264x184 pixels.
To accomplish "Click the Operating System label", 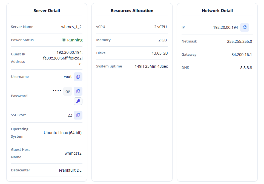I will pos(20,133).
